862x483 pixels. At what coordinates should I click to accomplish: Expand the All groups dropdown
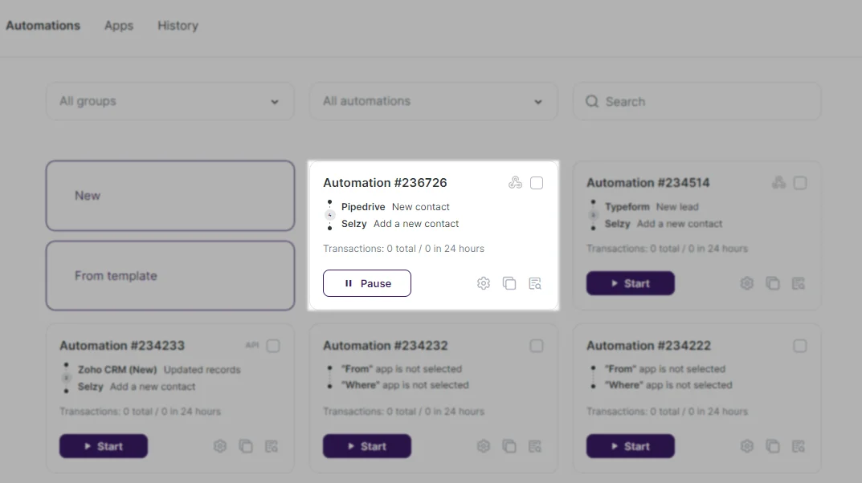coord(170,102)
